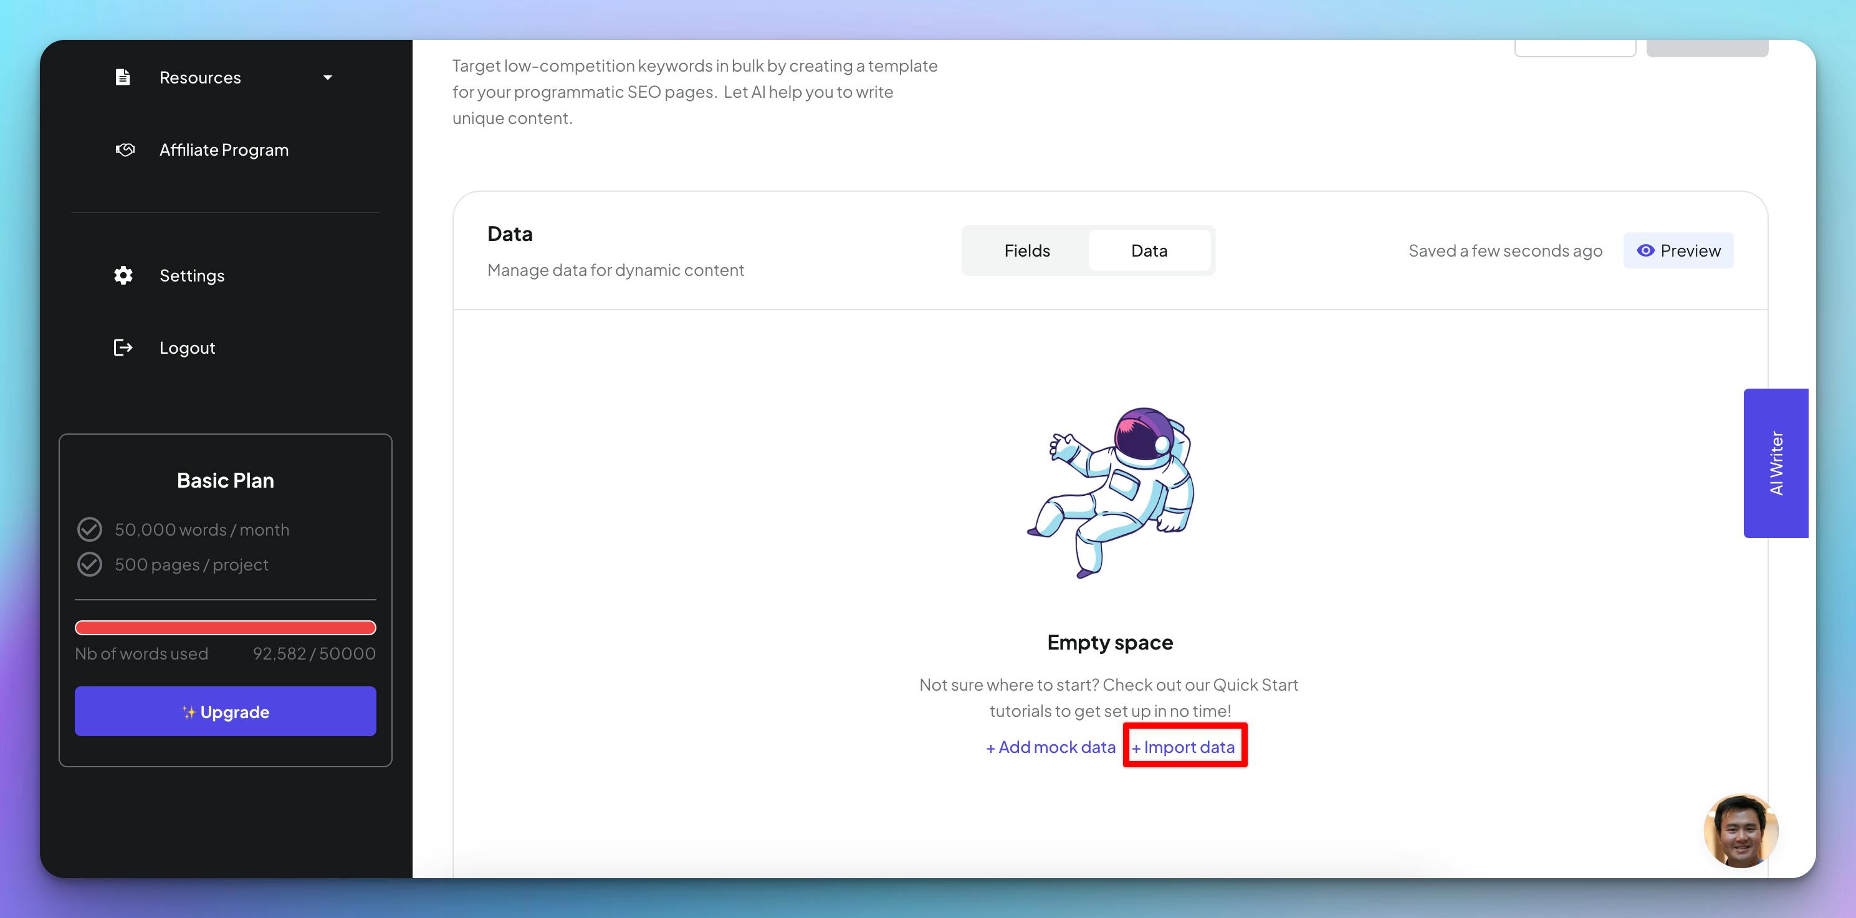Click the Logout arrow icon
Image resolution: width=1856 pixels, height=918 pixels.
click(123, 348)
